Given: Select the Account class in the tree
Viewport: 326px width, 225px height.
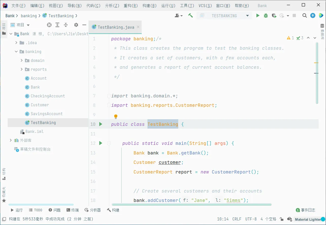Looking at the screenshot, I should [39, 78].
